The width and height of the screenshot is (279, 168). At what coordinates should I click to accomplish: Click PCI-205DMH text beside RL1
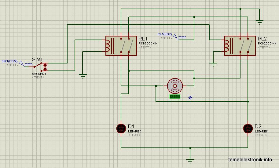[x=148, y=44]
